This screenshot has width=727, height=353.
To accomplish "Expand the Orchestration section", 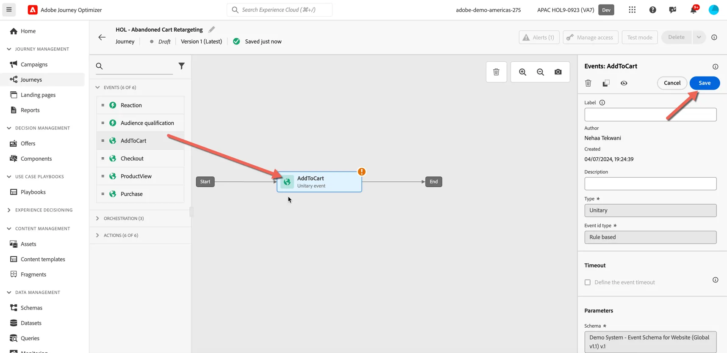I will pos(97,219).
